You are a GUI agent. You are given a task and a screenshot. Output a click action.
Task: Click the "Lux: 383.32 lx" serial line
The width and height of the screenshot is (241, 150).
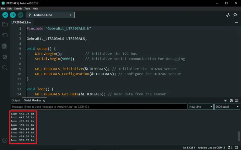(x=23, y=140)
